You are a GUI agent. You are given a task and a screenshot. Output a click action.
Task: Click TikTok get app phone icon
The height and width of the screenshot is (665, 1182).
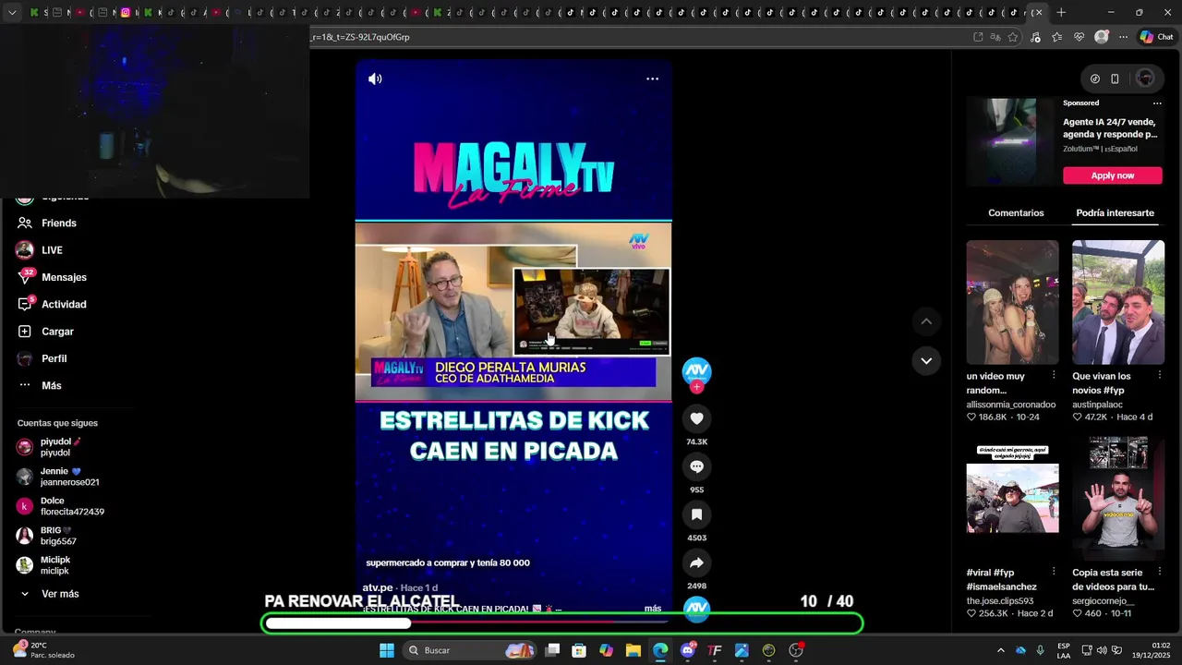[x=1115, y=79]
